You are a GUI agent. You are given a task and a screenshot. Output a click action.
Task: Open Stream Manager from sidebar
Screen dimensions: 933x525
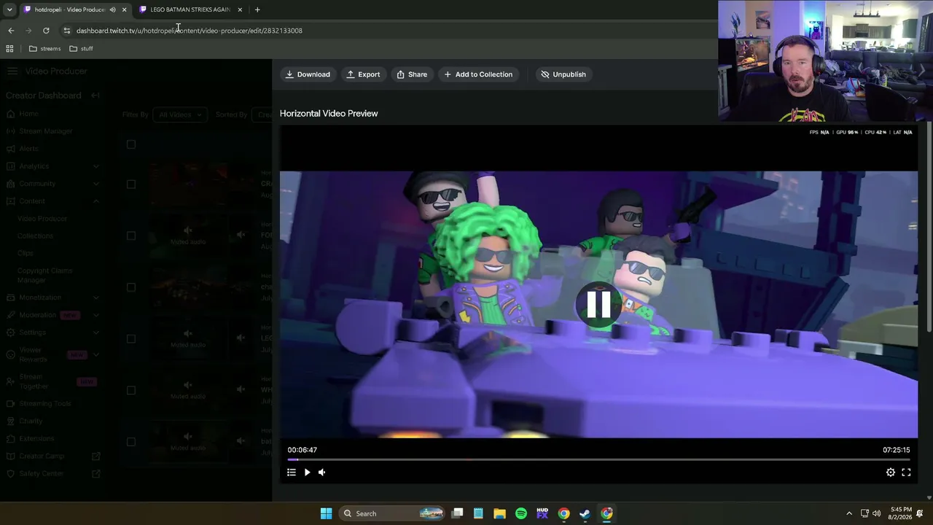click(x=46, y=131)
